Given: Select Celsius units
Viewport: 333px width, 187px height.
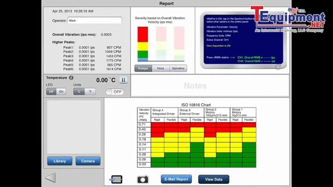Looking at the screenshot, I should pyautogui.click(x=79, y=91).
